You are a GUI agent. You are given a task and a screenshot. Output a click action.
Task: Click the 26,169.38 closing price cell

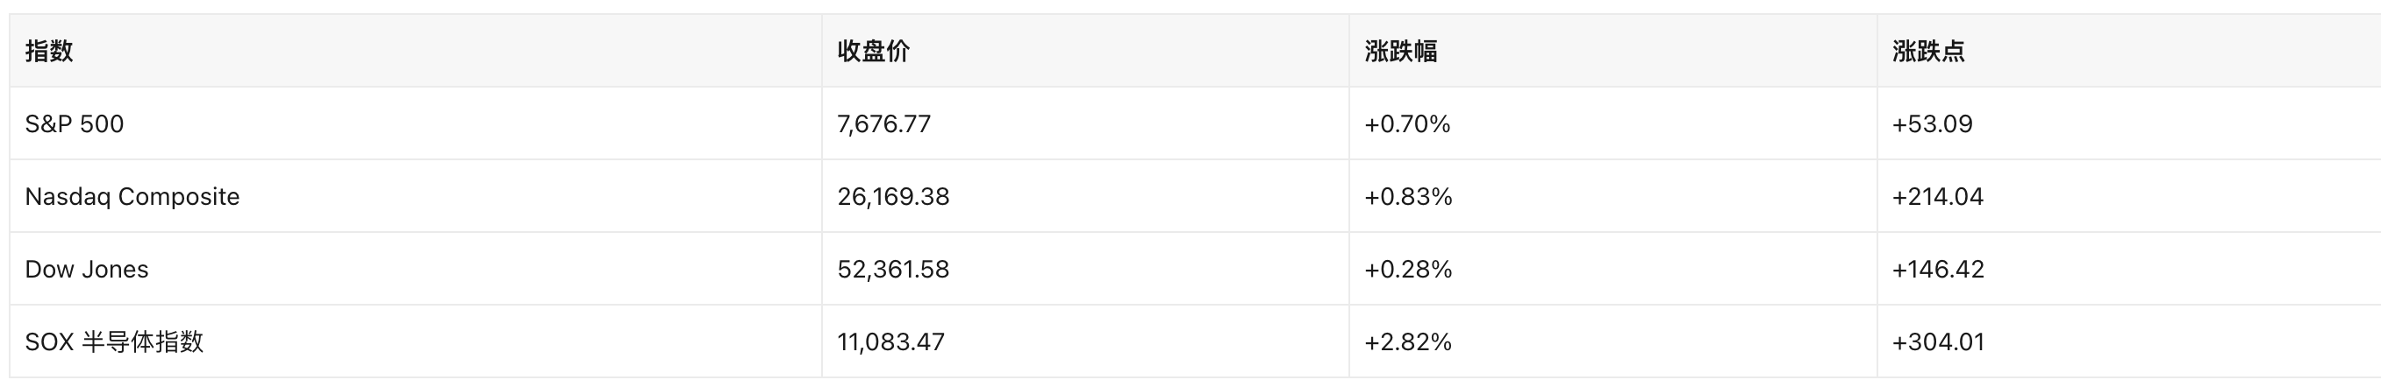(1085, 196)
